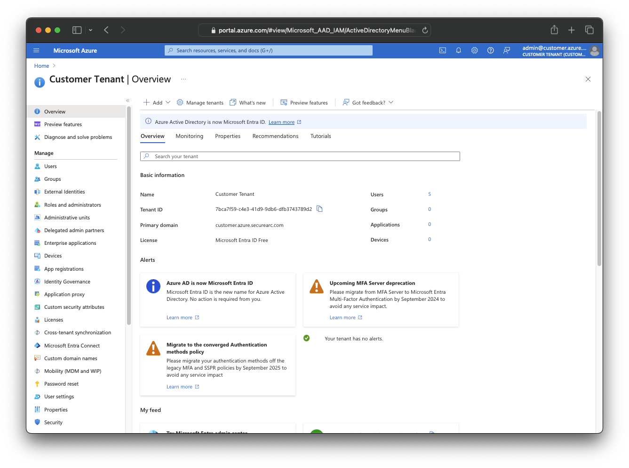629x468 pixels.
Task: Click Safari's Share button
Action: click(x=554, y=30)
